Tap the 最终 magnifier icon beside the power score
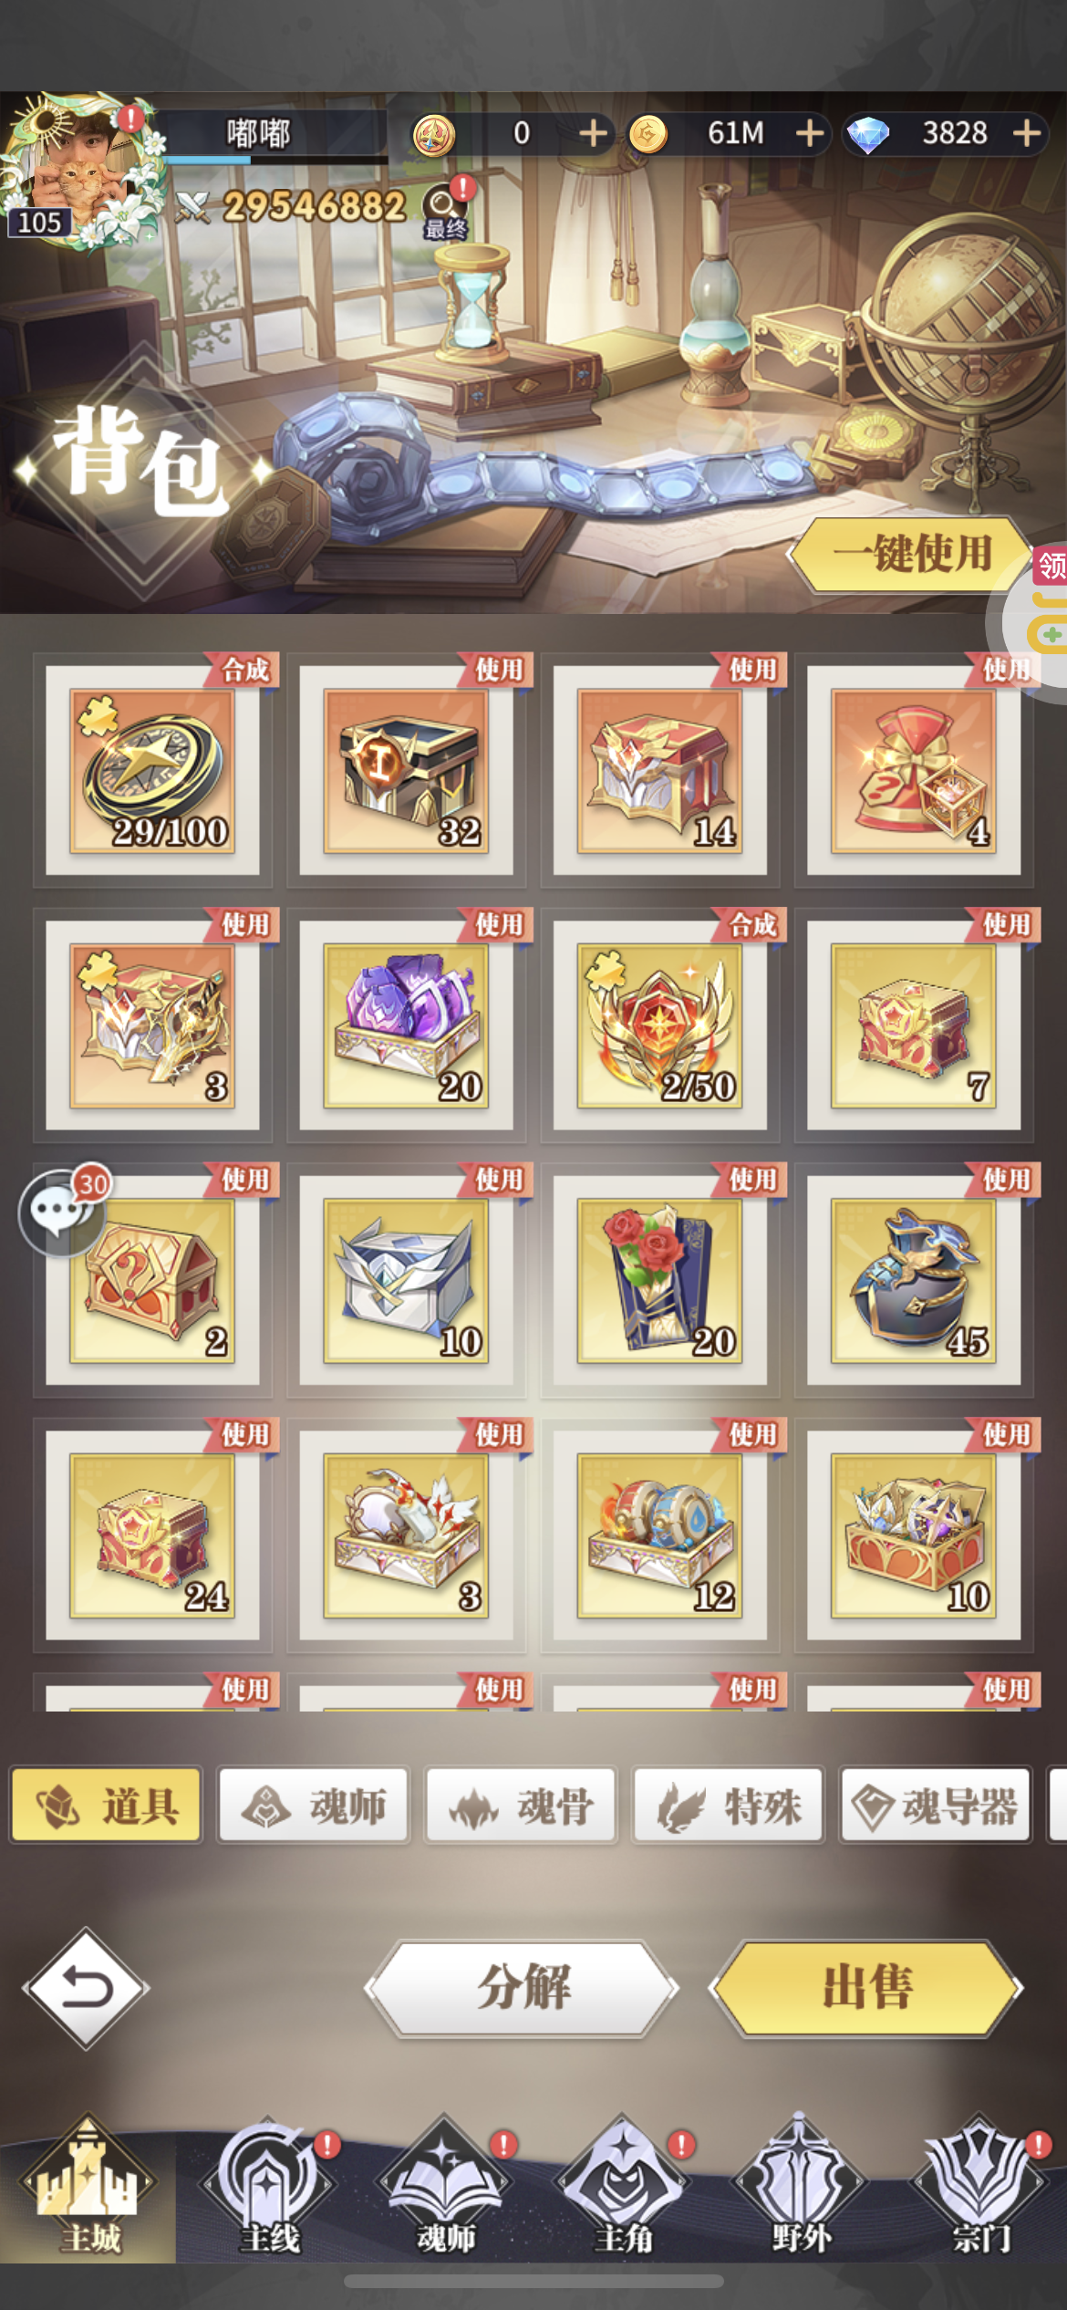 (x=445, y=212)
